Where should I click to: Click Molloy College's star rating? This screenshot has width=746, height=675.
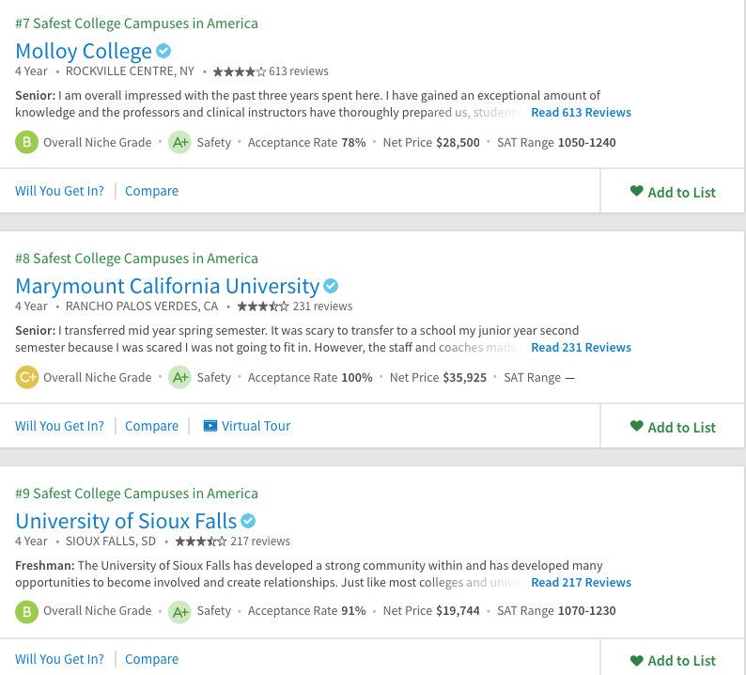(x=239, y=71)
